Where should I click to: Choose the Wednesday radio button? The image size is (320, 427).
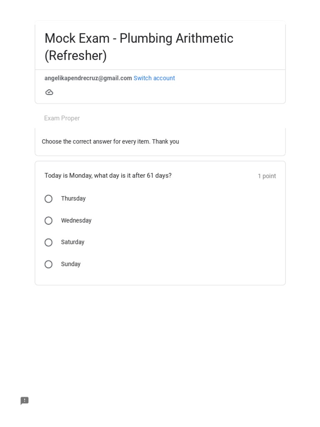(49, 221)
